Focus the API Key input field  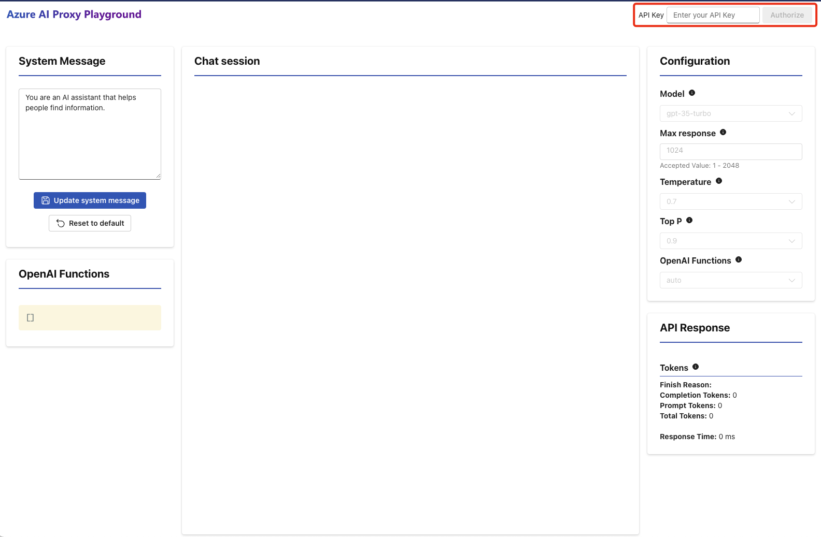coord(713,15)
